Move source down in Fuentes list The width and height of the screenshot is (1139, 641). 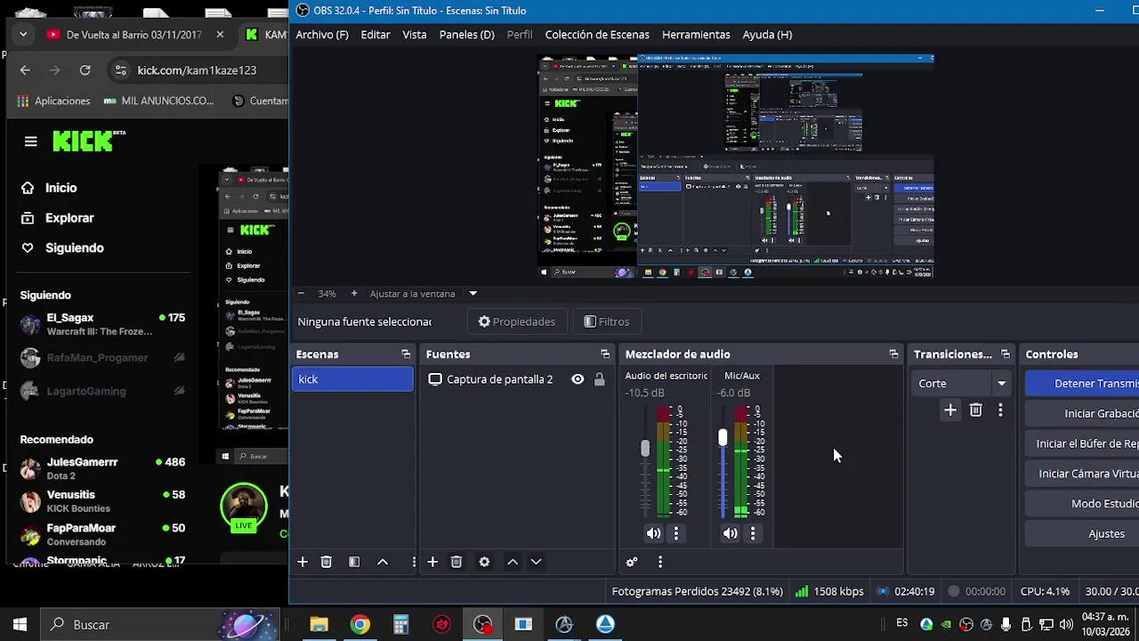(x=536, y=562)
